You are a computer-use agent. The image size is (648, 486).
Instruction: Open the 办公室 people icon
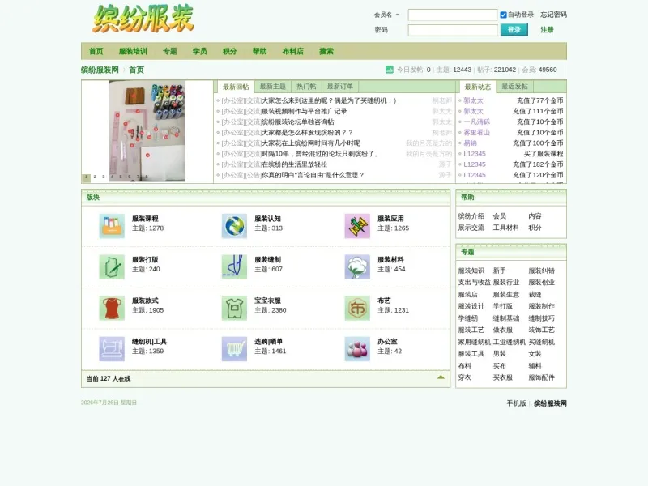[x=357, y=349]
